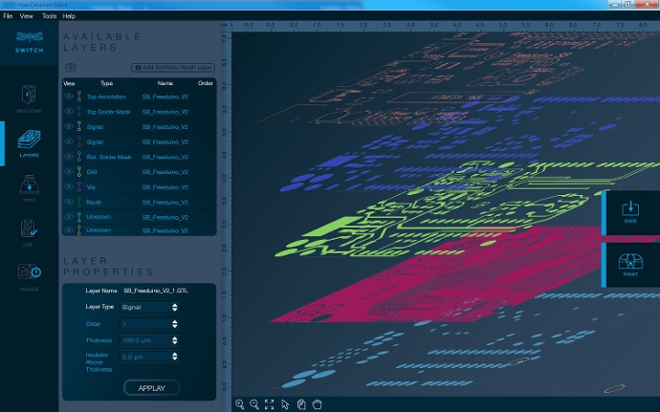660x412 pixels.
Task: Open the View menu
Action: (x=26, y=16)
